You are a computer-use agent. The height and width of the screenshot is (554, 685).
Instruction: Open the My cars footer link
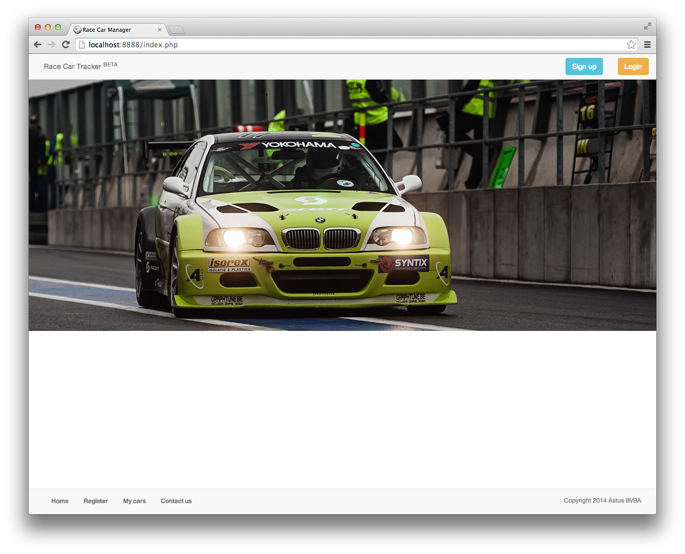134,501
